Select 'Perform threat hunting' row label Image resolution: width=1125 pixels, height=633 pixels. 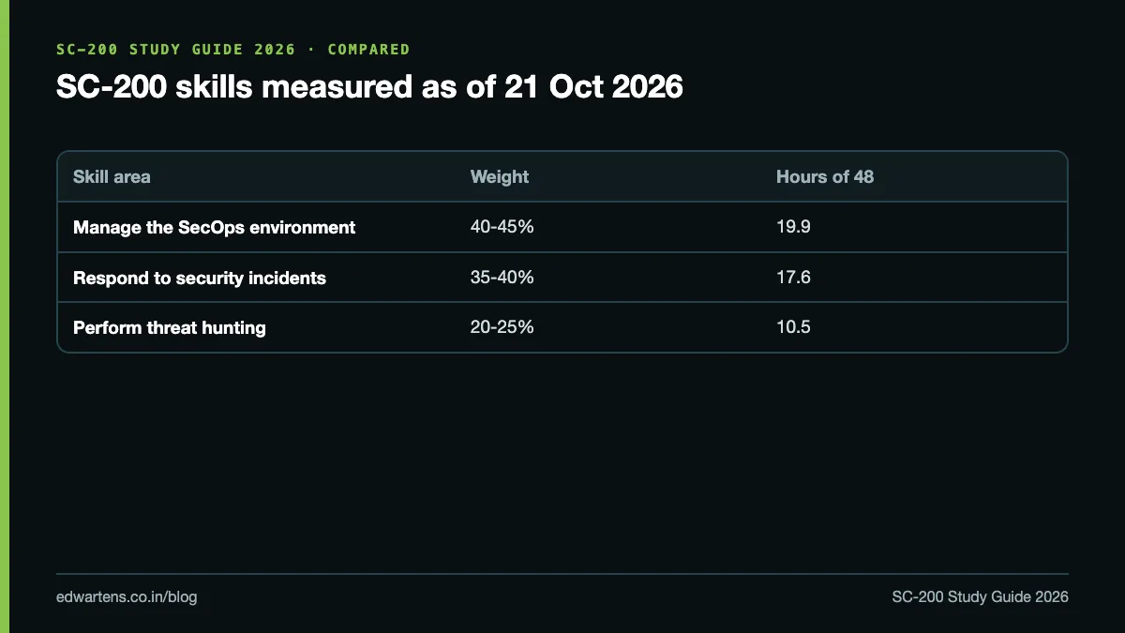tap(170, 327)
